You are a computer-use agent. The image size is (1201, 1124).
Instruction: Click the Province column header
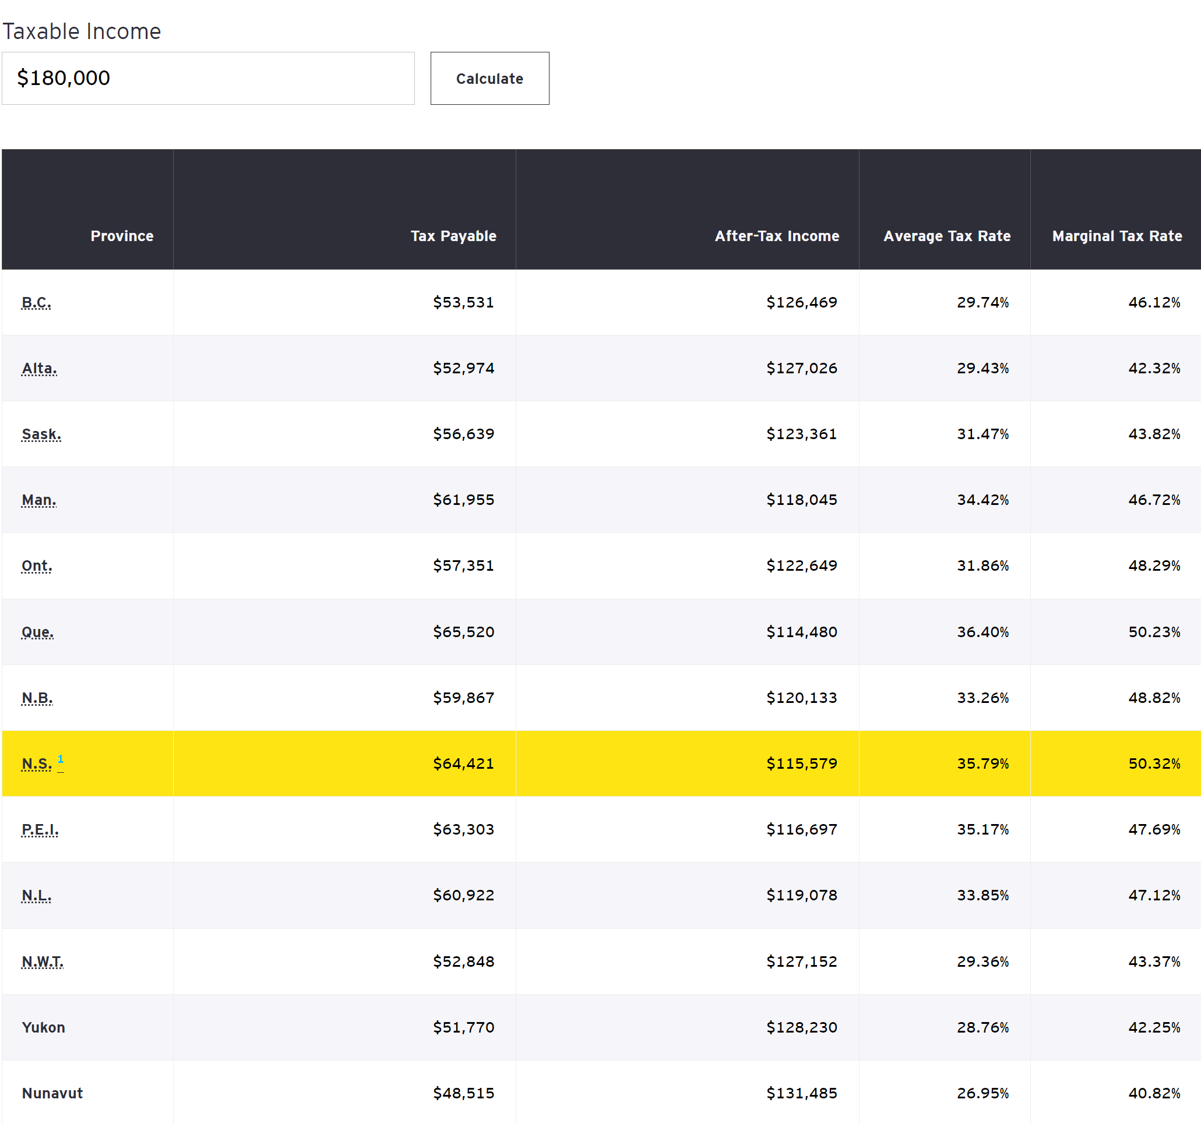click(x=122, y=236)
